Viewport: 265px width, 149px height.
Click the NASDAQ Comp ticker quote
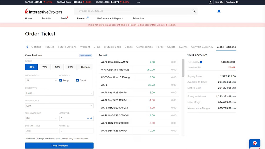pyautogui.click(x=74, y=2)
